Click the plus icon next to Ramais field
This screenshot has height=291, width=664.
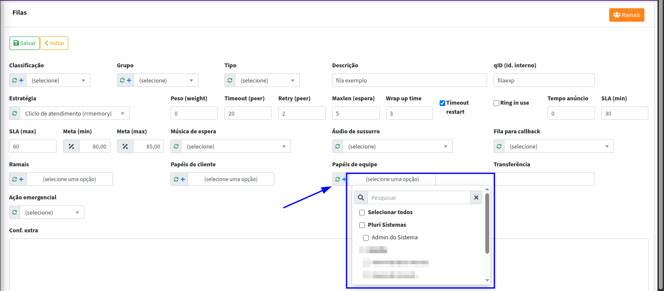[21, 179]
